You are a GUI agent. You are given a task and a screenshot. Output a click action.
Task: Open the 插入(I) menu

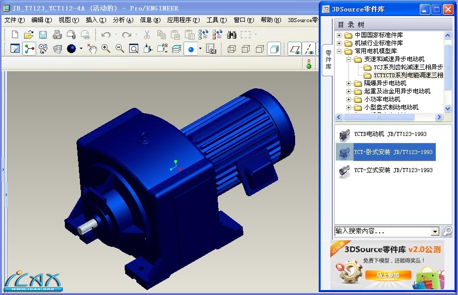[x=96, y=20]
